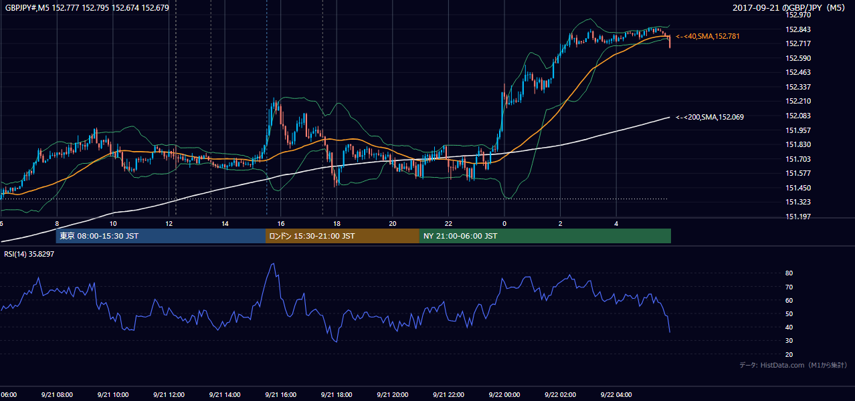Click the price chart hour label 14
The height and width of the screenshot is (401, 855).
[x=225, y=224]
